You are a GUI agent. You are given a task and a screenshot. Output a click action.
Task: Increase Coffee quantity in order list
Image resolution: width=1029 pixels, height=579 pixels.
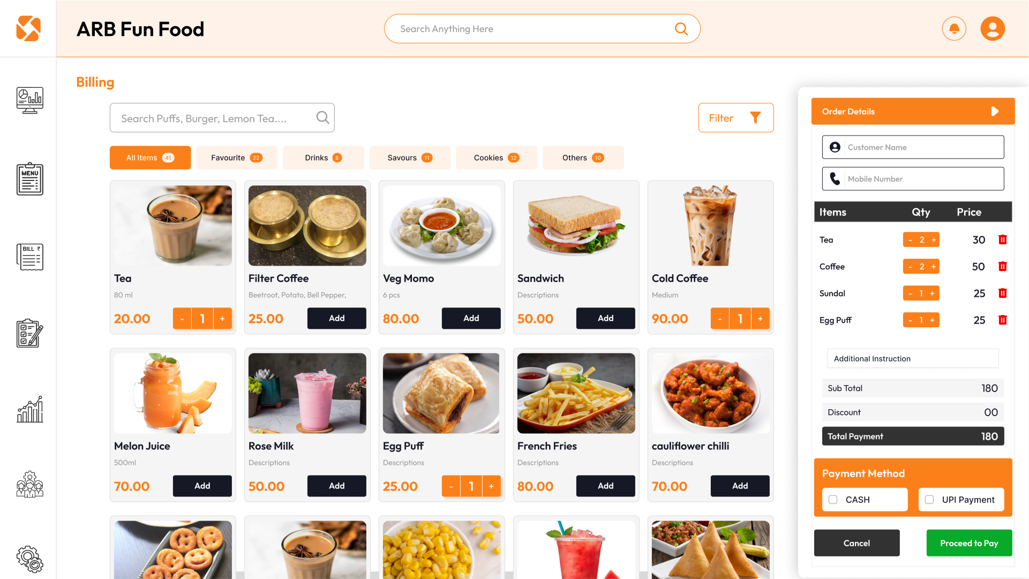pyautogui.click(x=934, y=267)
